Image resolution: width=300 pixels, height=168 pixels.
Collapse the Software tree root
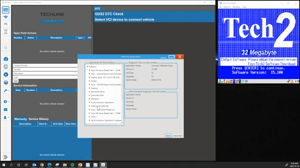click(x=88, y=67)
